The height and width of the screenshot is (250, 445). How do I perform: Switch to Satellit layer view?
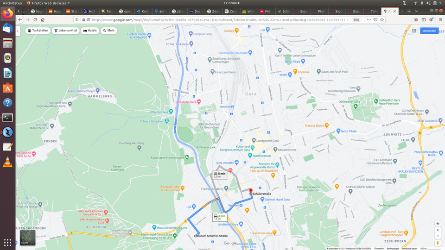(x=27, y=238)
